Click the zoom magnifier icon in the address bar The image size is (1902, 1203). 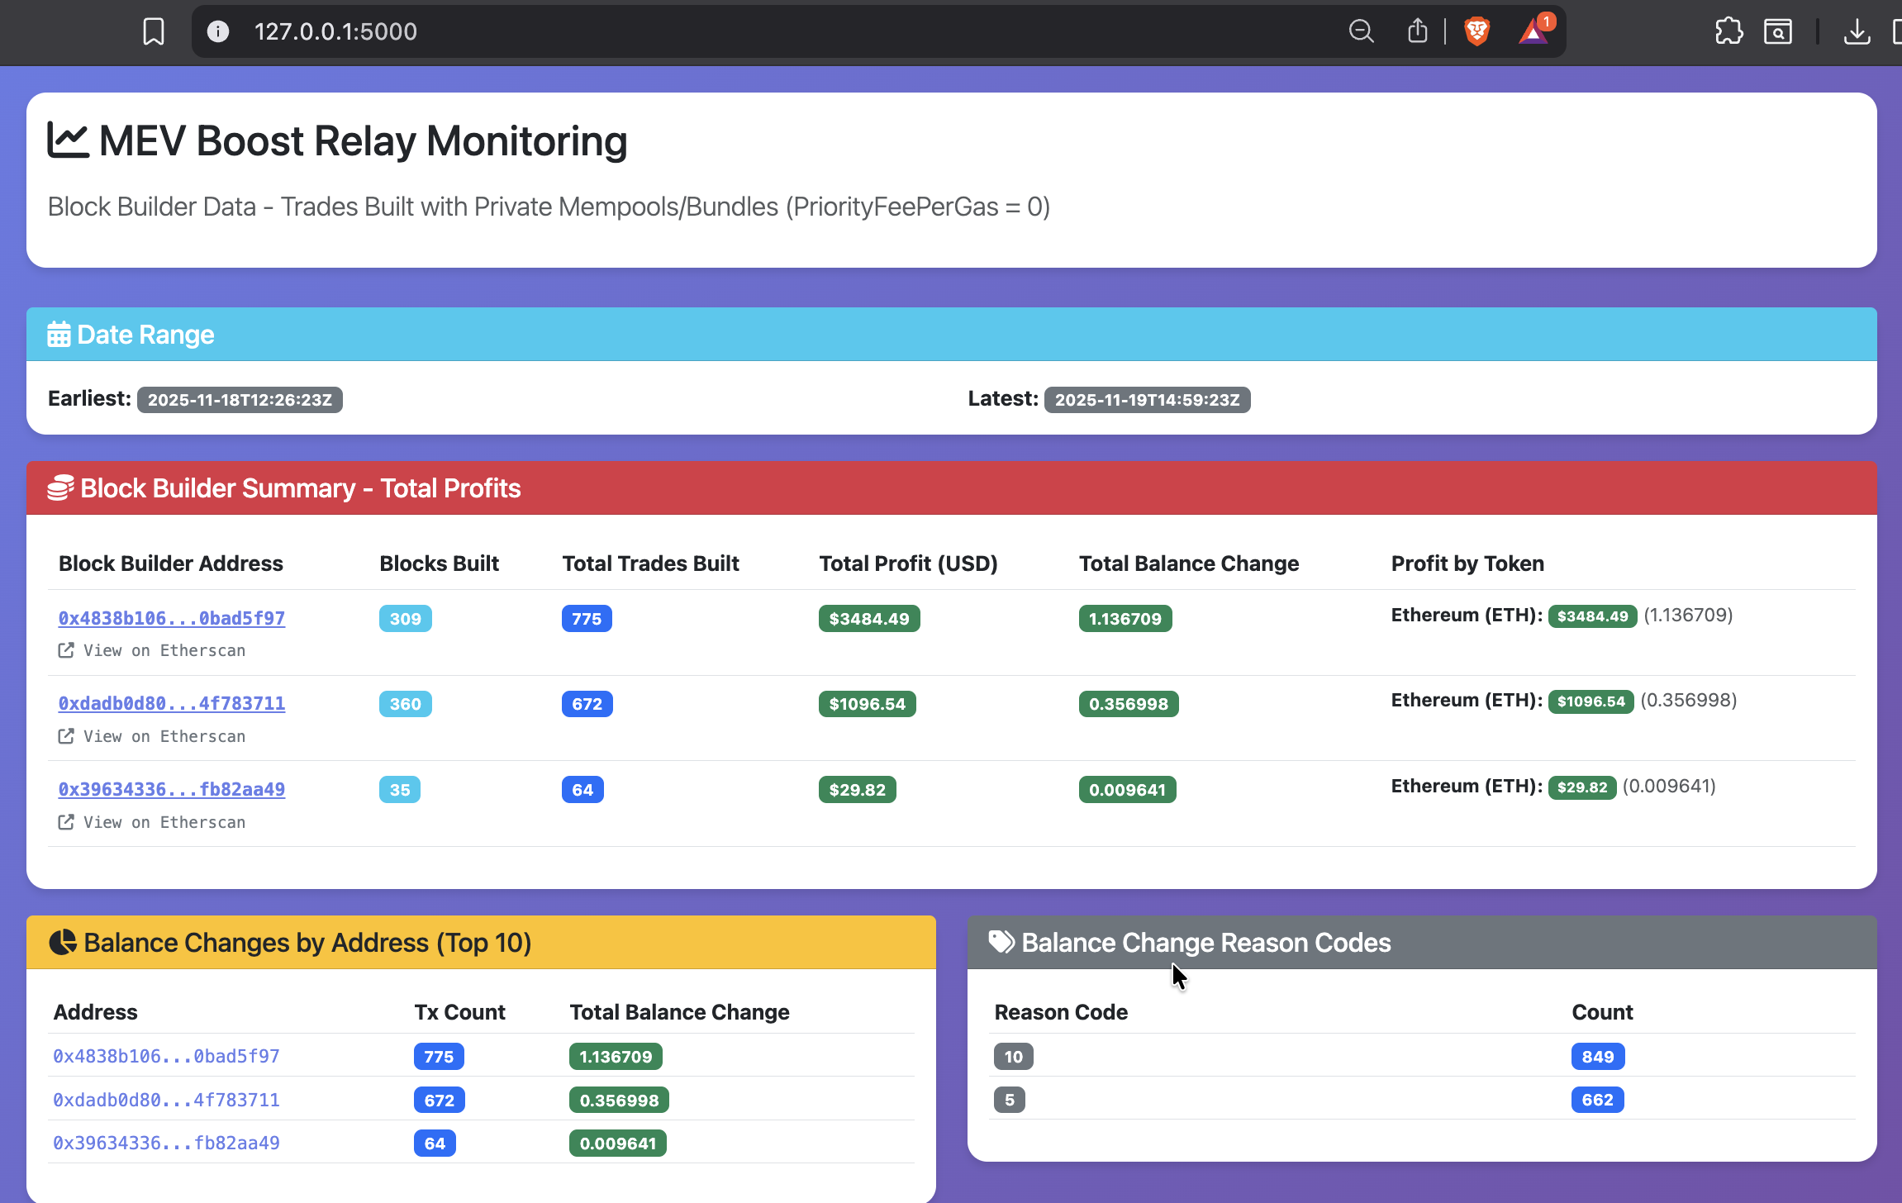tap(1362, 31)
